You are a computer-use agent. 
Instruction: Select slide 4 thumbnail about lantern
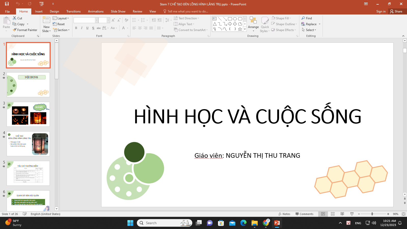(x=28, y=144)
